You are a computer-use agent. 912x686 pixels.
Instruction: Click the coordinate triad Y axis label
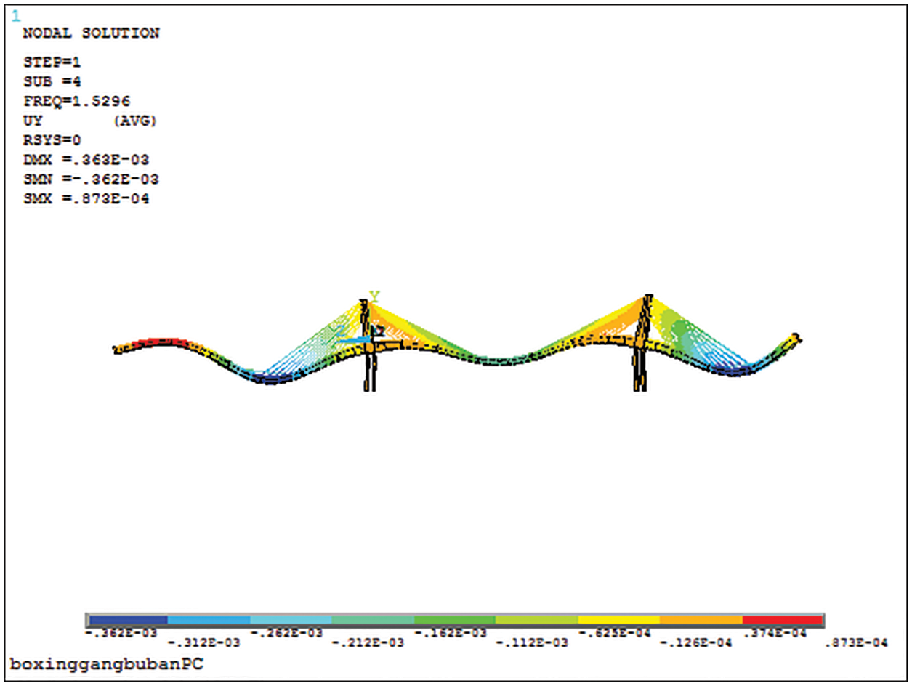tap(374, 296)
